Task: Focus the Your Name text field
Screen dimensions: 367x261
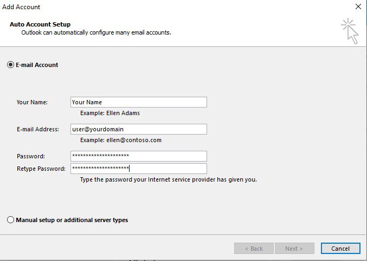Action: click(139, 102)
